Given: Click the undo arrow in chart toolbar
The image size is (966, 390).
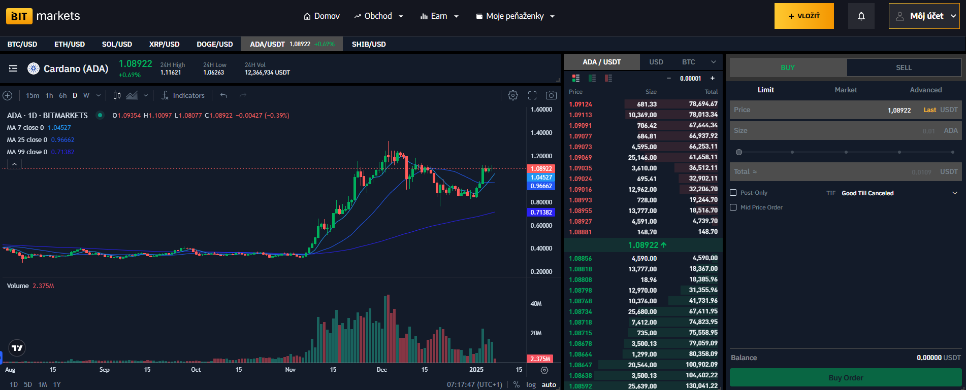Looking at the screenshot, I should click(x=223, y=95).
